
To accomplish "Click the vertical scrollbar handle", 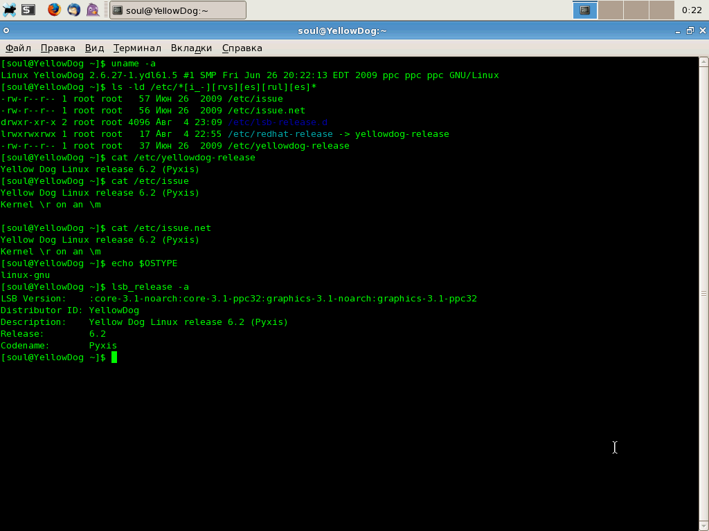I will 703,293.
